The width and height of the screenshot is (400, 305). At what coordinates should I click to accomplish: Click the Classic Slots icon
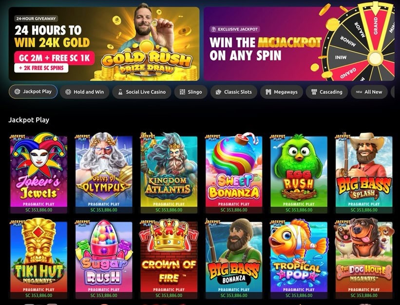click(218, 92)
